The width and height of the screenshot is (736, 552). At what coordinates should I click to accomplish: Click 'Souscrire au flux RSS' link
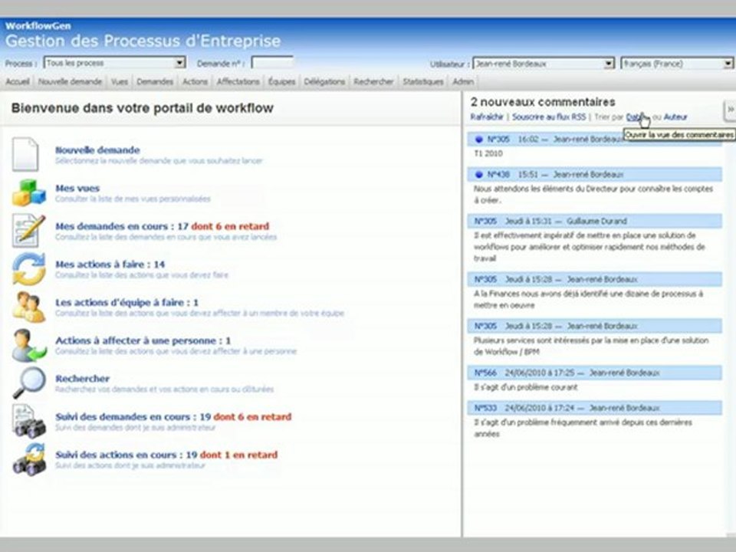(x=549, y=117)
